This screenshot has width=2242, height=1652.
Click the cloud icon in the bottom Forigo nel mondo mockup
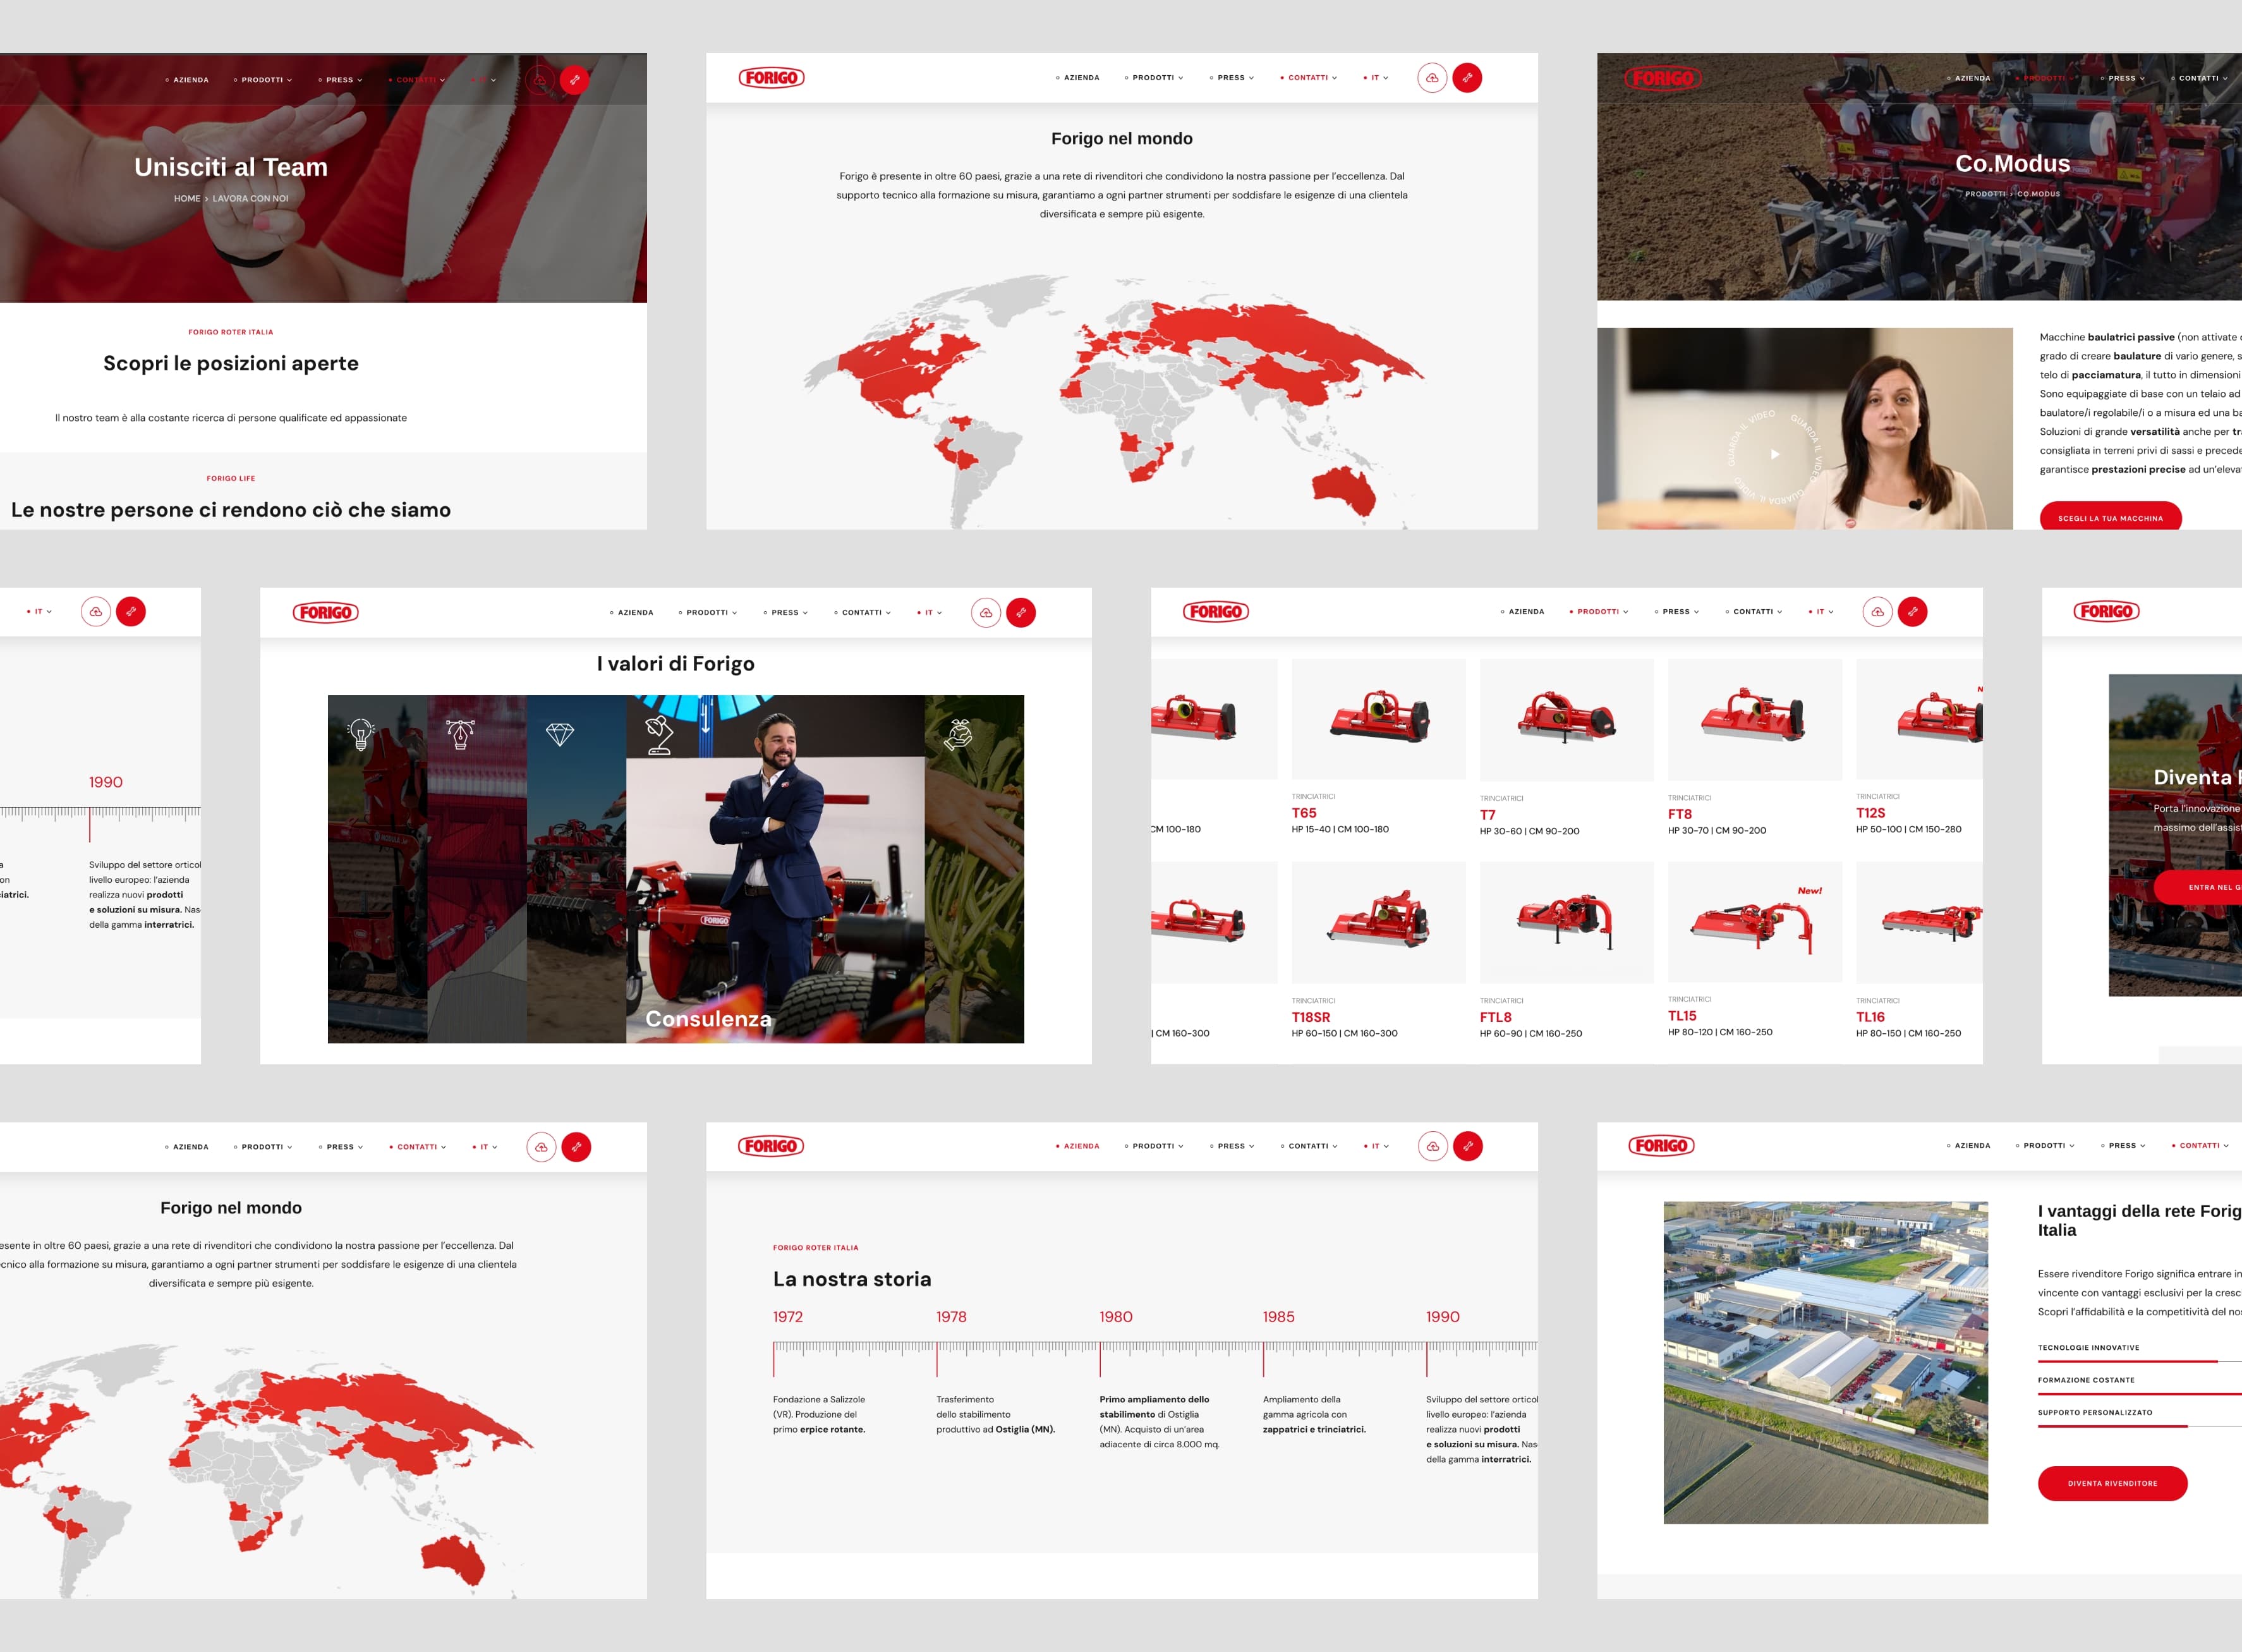point(541,1147)
